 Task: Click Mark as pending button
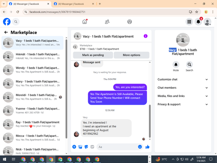[x=93, y=55]
